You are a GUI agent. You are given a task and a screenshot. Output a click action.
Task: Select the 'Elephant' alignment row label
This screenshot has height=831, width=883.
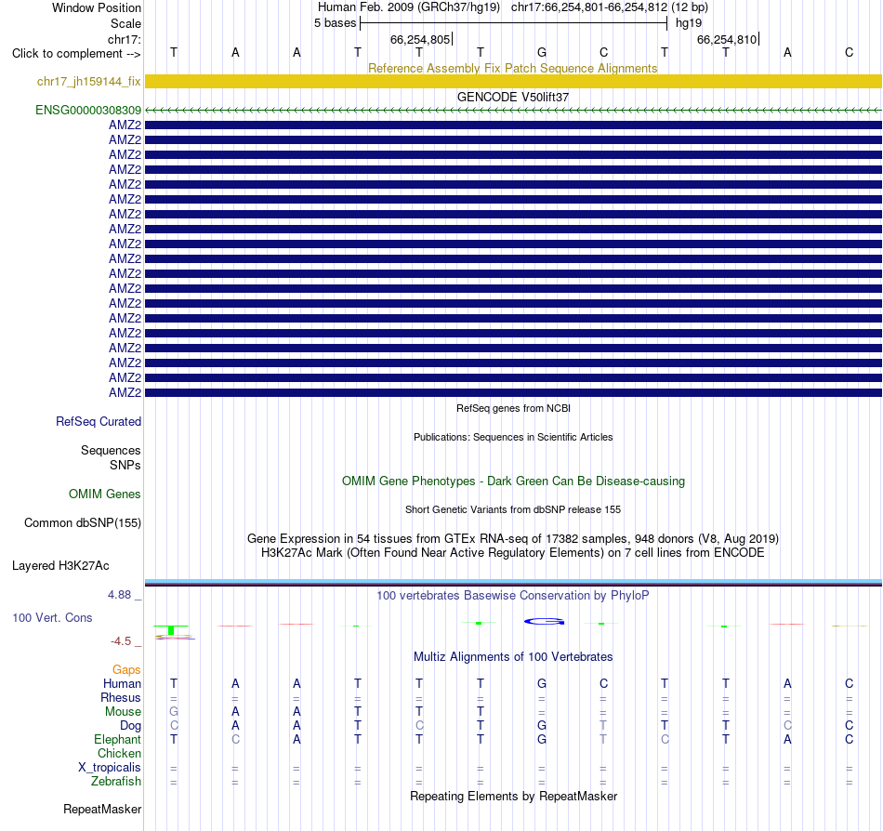tap(117, 739)
